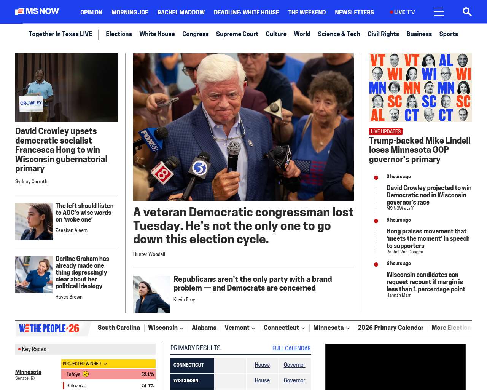
Task: Open Darline Graham article thumbnail
Action: [x=34, y=275]
